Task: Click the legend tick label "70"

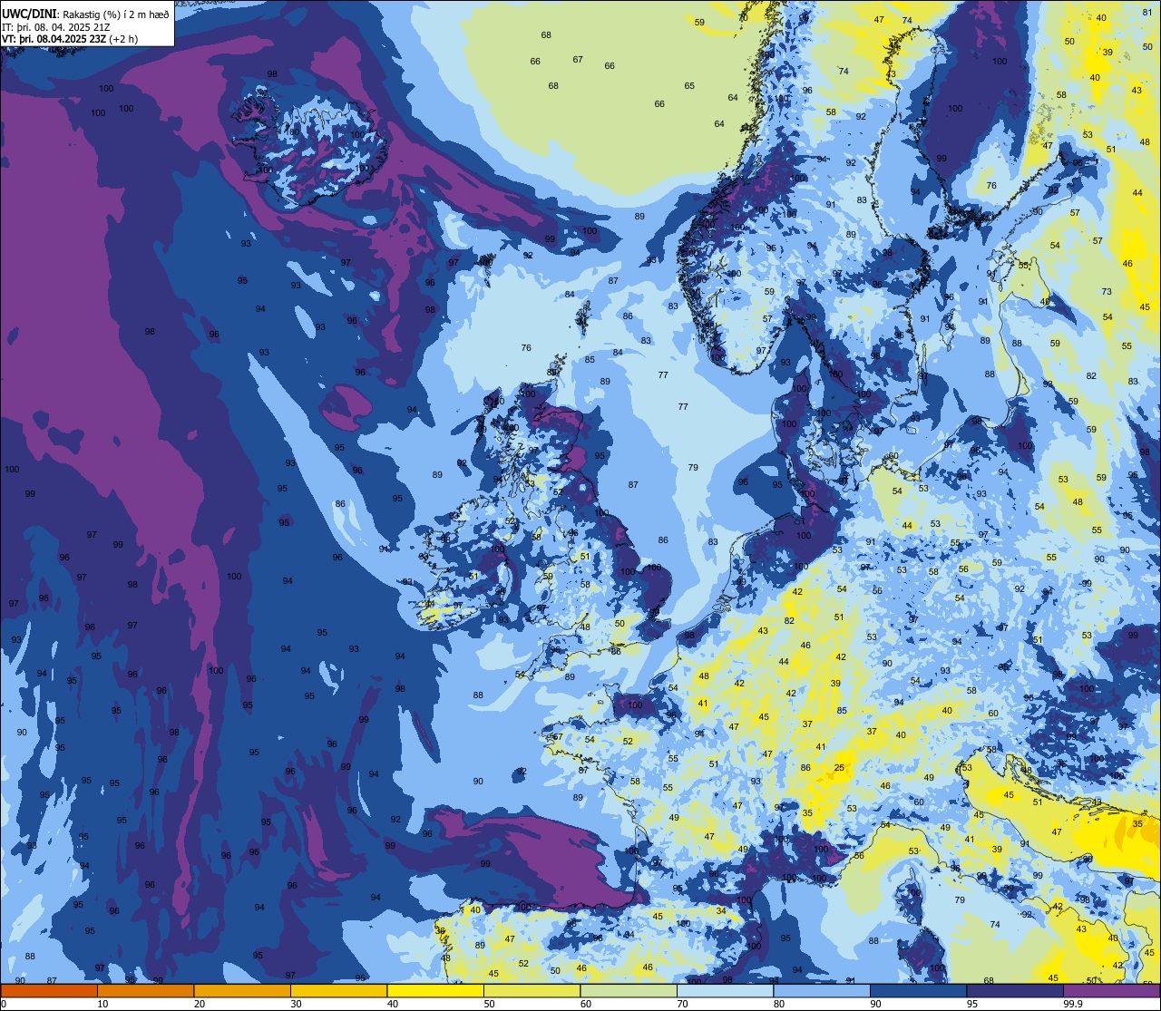Action: point(682,1004)
